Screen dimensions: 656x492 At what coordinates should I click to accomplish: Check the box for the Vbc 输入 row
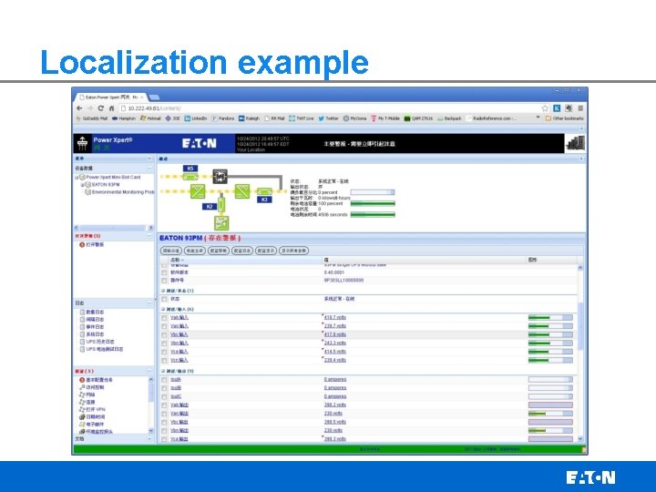(164, 334)
